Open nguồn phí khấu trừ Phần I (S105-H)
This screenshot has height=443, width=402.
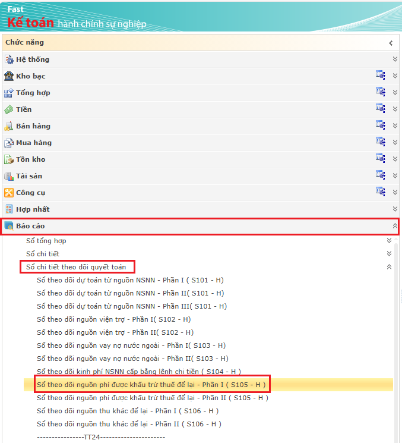click(151, 385)
